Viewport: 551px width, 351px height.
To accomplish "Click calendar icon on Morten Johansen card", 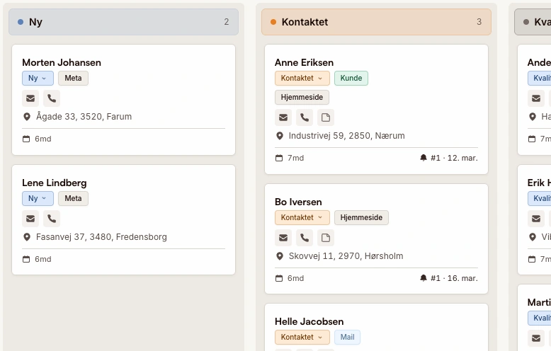I will 26,139.
